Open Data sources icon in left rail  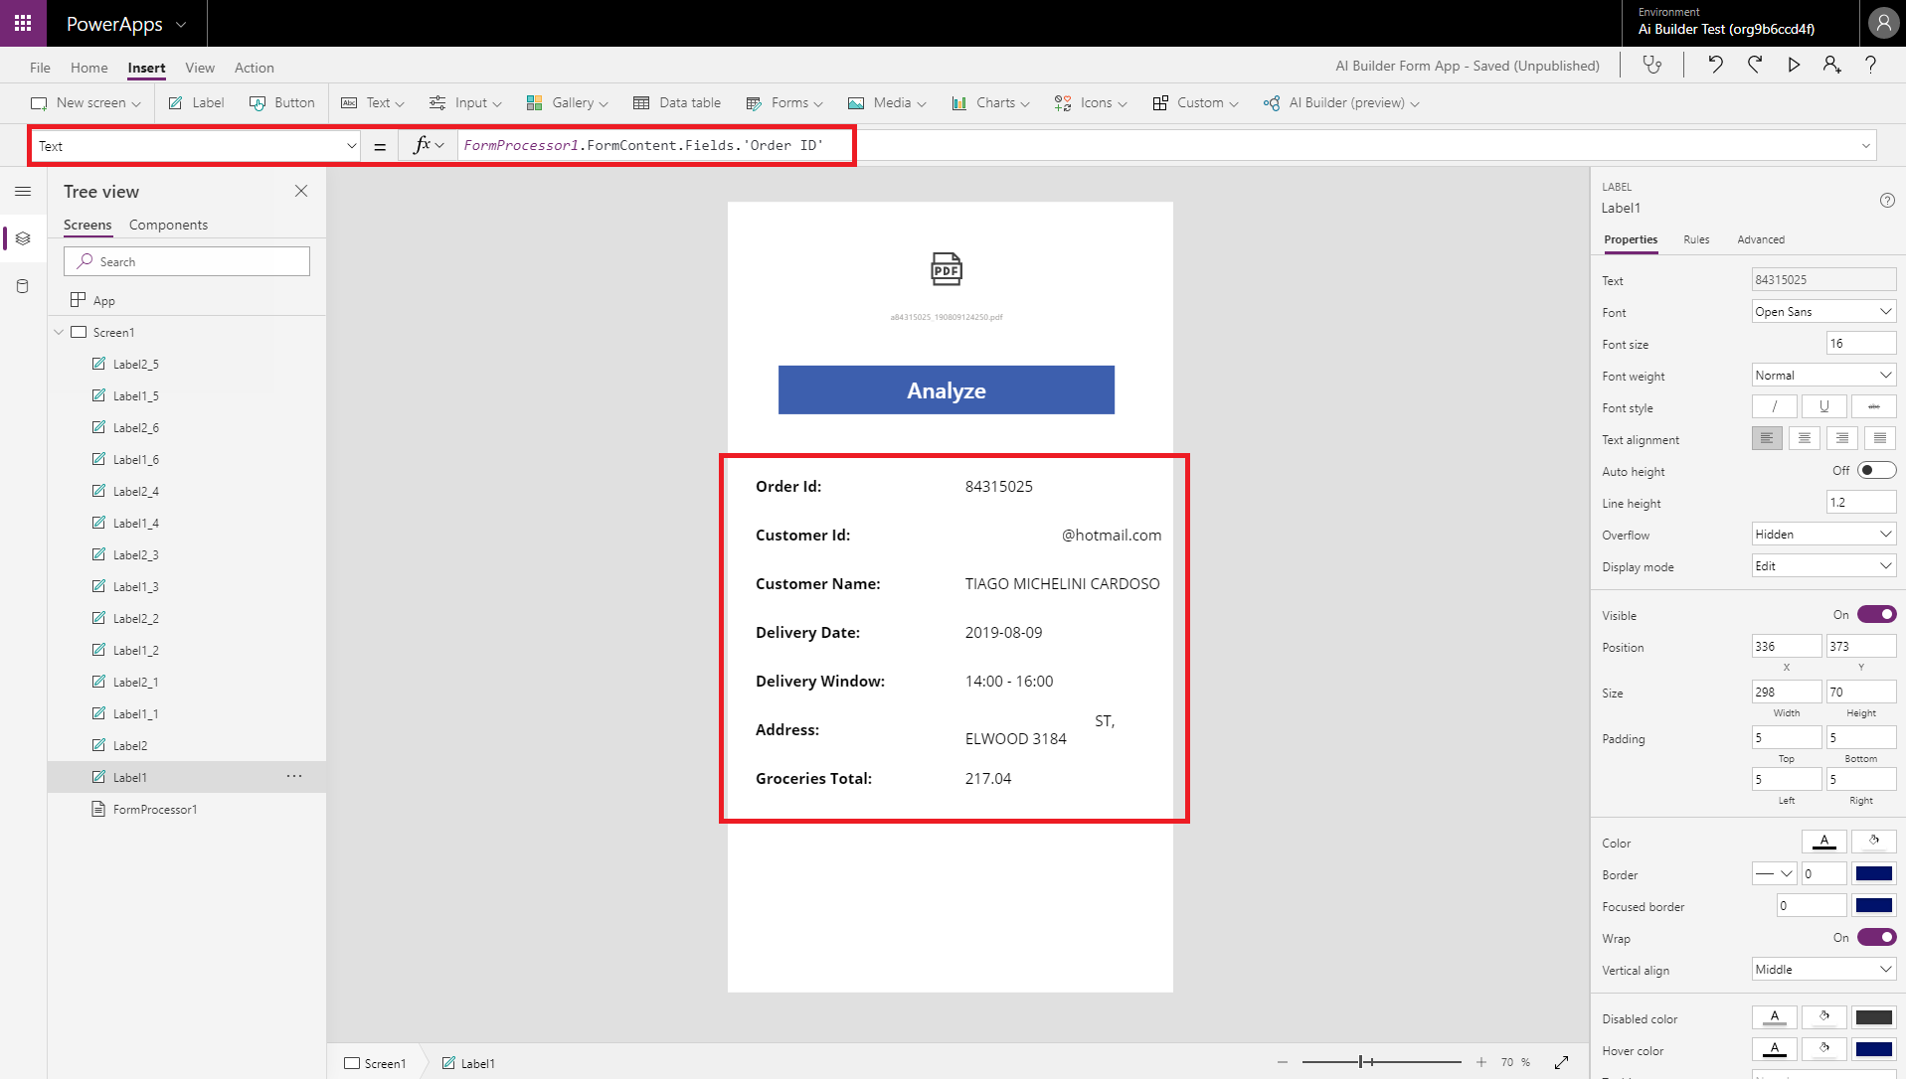[x=23, y=286]
